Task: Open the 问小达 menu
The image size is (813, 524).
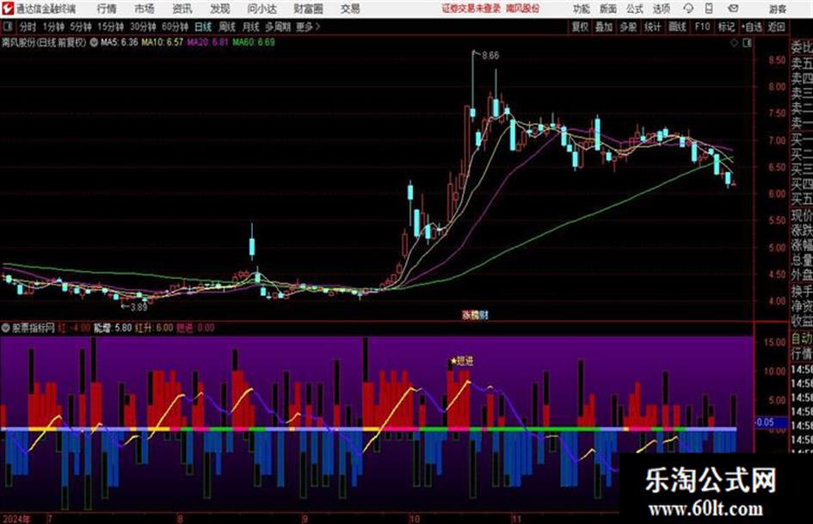Action: coord(262,9)
